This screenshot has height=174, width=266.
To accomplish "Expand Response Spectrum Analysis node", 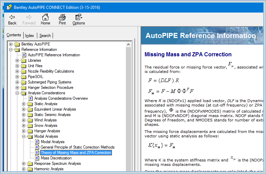I will click(x=24, y=164).
